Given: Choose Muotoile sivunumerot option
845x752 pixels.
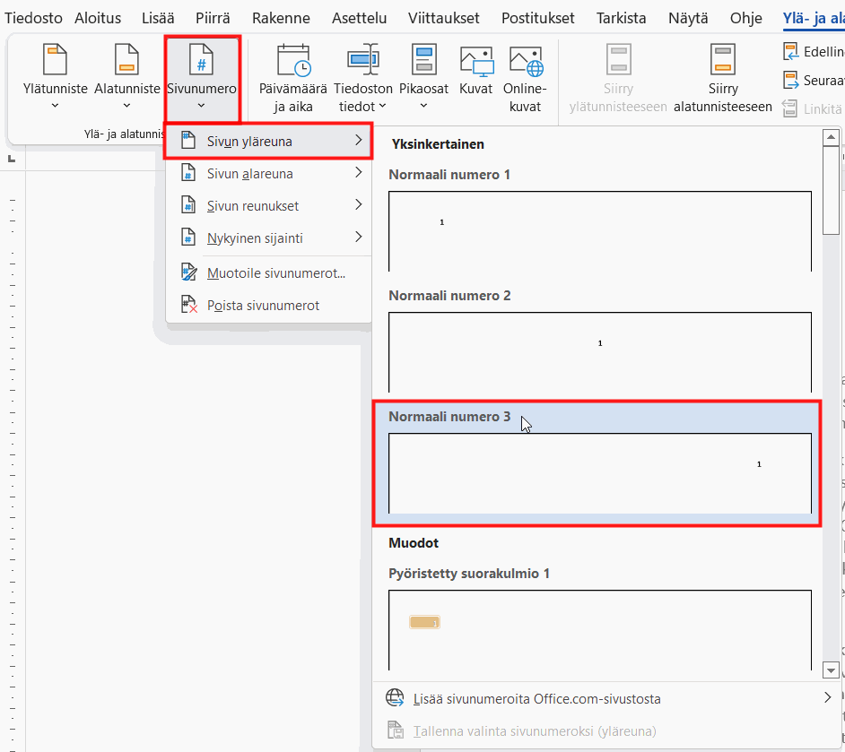Looking at the screenshot, I should tap(268, 272).
